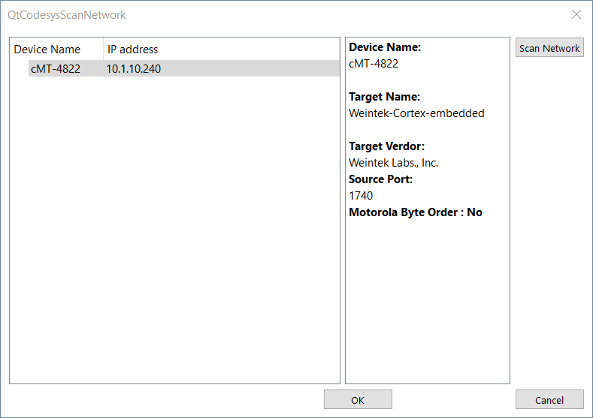593x418 pixels.
Task: Click the Source Port label
Action: click(x=380, y=179)
